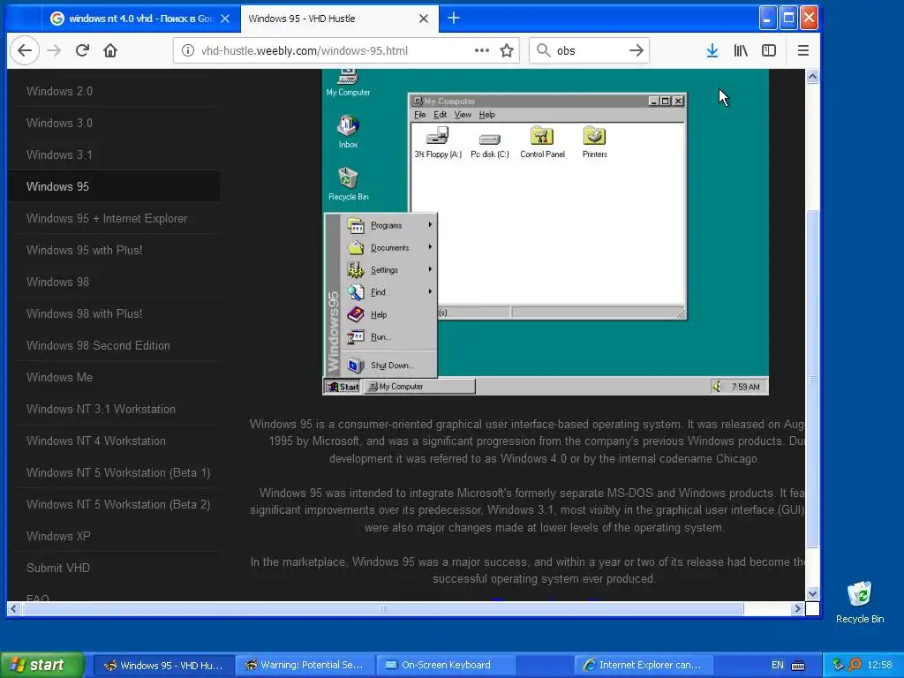Open page actions three-dot menu
Image resolution: width=904 pixels, height=678 pixels.
click(482, 50)
